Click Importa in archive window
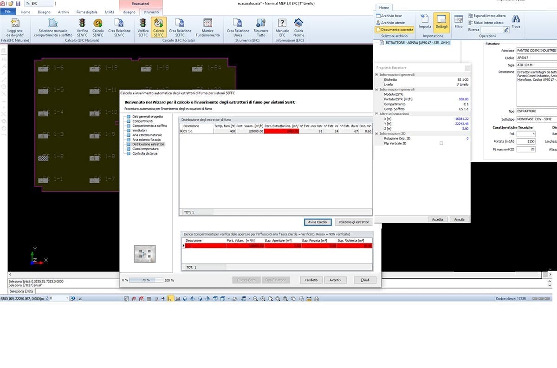 pyautogui.click(x=425, y=21)
